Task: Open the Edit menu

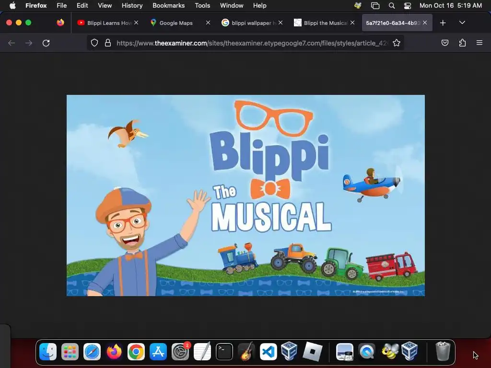Action: pos(82,5)
